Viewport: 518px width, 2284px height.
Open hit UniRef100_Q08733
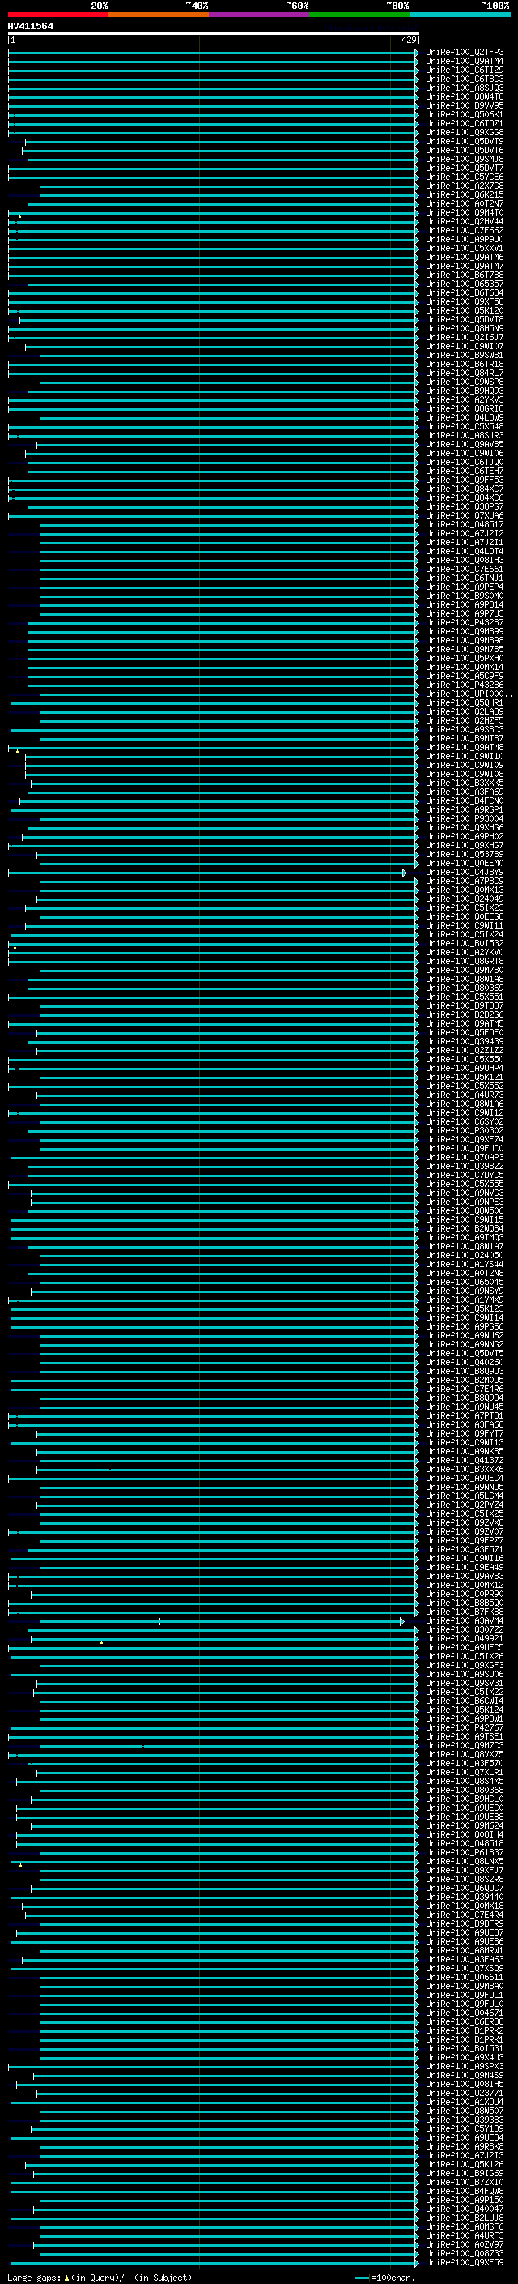tap(465, 2253)
